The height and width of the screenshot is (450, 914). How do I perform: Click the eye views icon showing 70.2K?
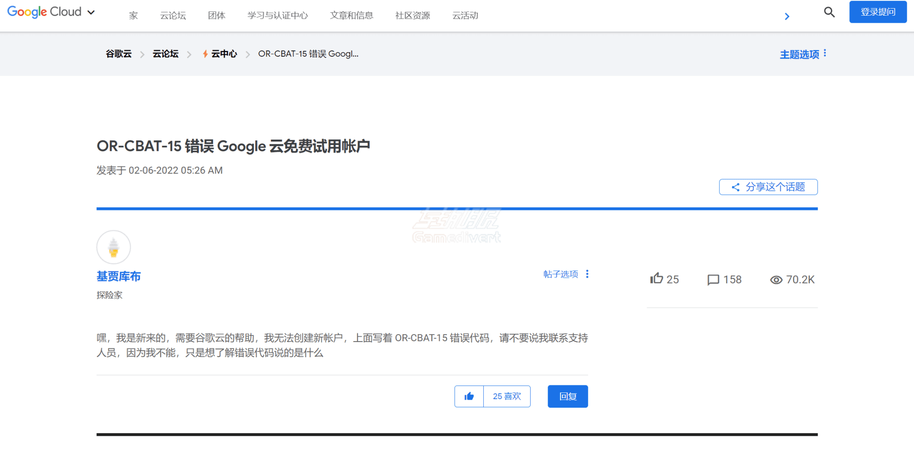(776, 280)
